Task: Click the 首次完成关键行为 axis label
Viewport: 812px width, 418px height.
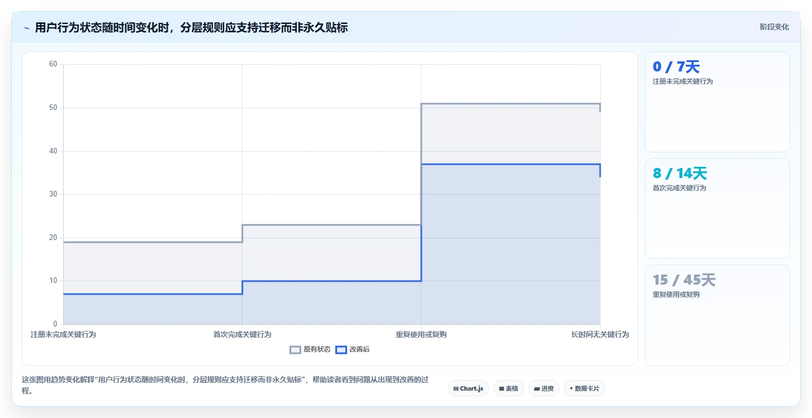Action: [x=242, y=334]
